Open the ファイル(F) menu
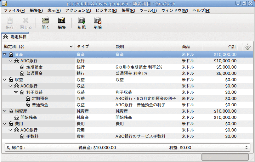 (14, 11)
